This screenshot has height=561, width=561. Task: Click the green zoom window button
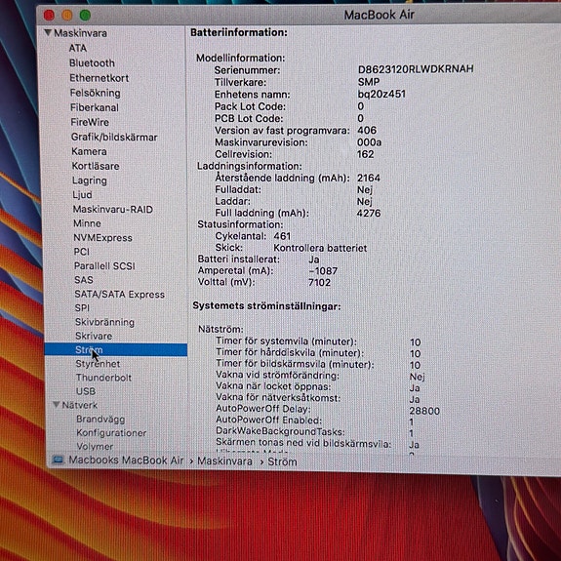tap(85, 15)
